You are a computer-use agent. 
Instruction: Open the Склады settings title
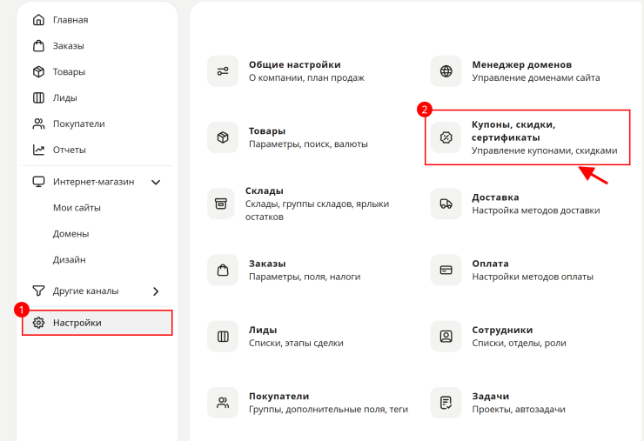pyautogui.click(x=264, y=190)
